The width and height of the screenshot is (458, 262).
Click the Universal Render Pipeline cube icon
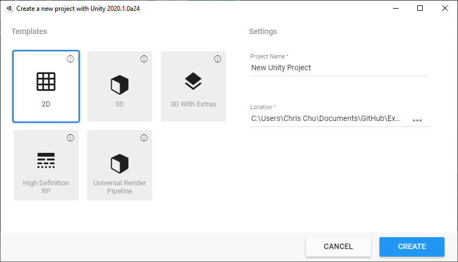pyautogui.click(x=120, y=163)
